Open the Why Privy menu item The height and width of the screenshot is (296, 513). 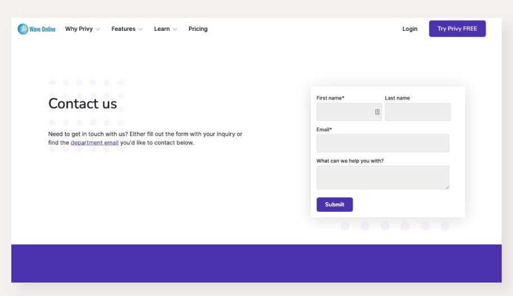point(79,29)
